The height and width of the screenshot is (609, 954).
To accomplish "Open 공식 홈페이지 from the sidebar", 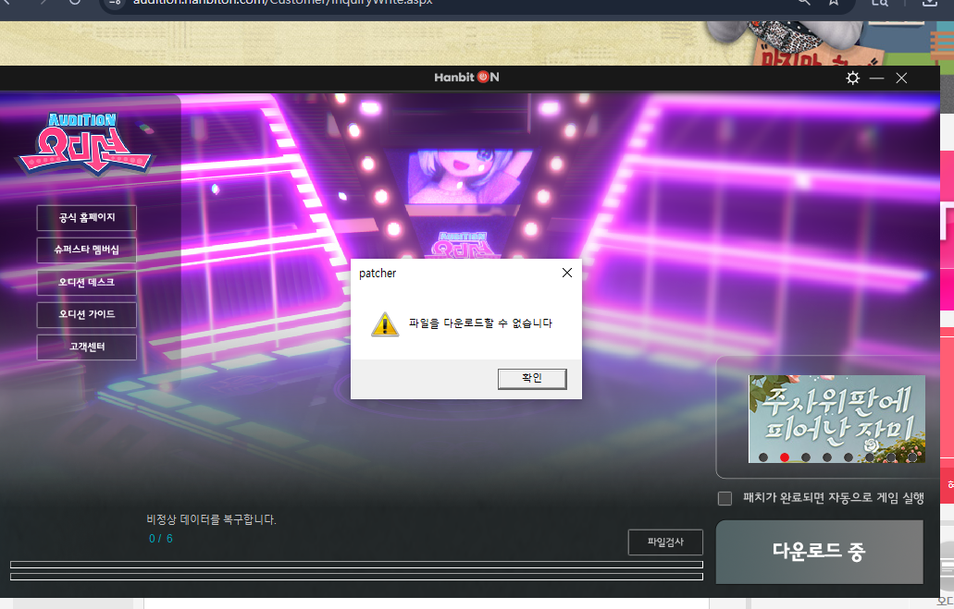I will (87, 218).
